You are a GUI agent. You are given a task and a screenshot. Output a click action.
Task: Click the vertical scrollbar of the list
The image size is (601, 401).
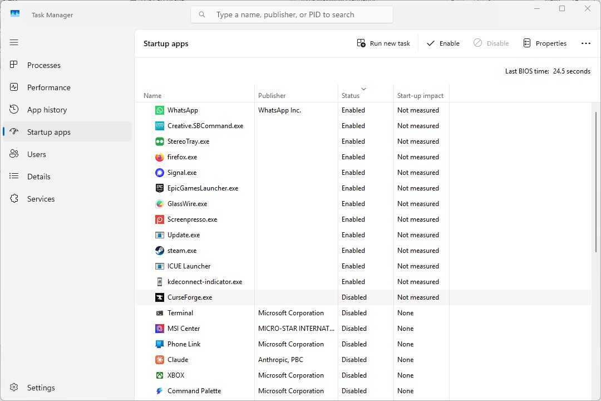click(x=596, y=182)
